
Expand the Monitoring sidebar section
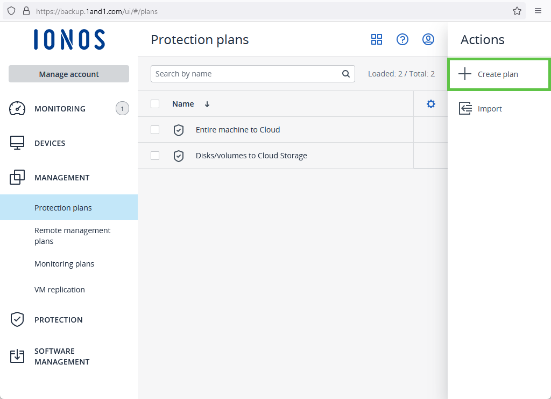tap(60, 109)
